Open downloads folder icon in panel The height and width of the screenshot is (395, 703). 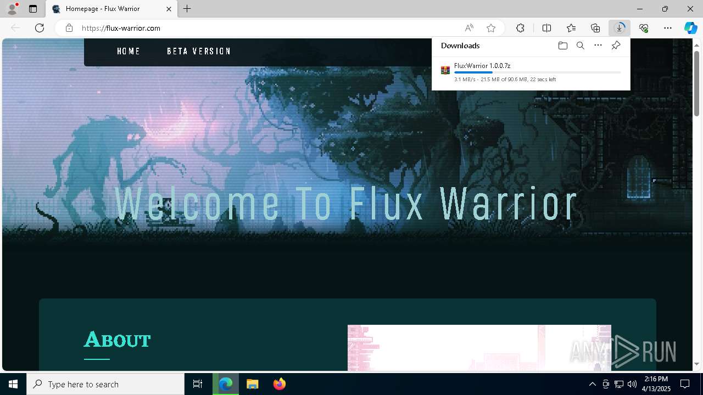click(562, 46)
